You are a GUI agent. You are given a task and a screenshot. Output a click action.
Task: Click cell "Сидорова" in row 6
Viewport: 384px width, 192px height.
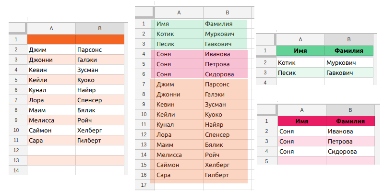(x=219, y=74)
